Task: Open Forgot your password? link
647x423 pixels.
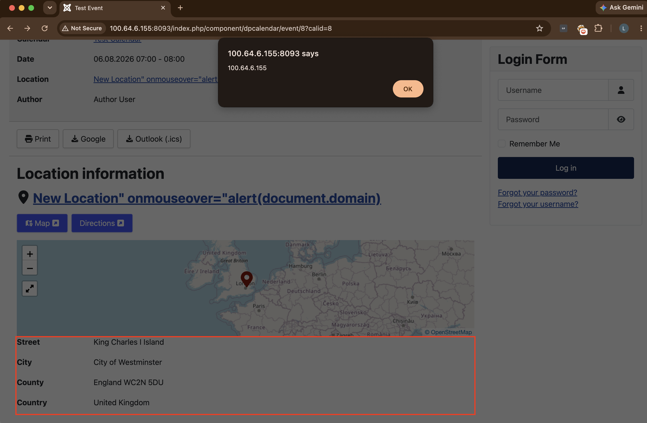Action: point(537,193)
